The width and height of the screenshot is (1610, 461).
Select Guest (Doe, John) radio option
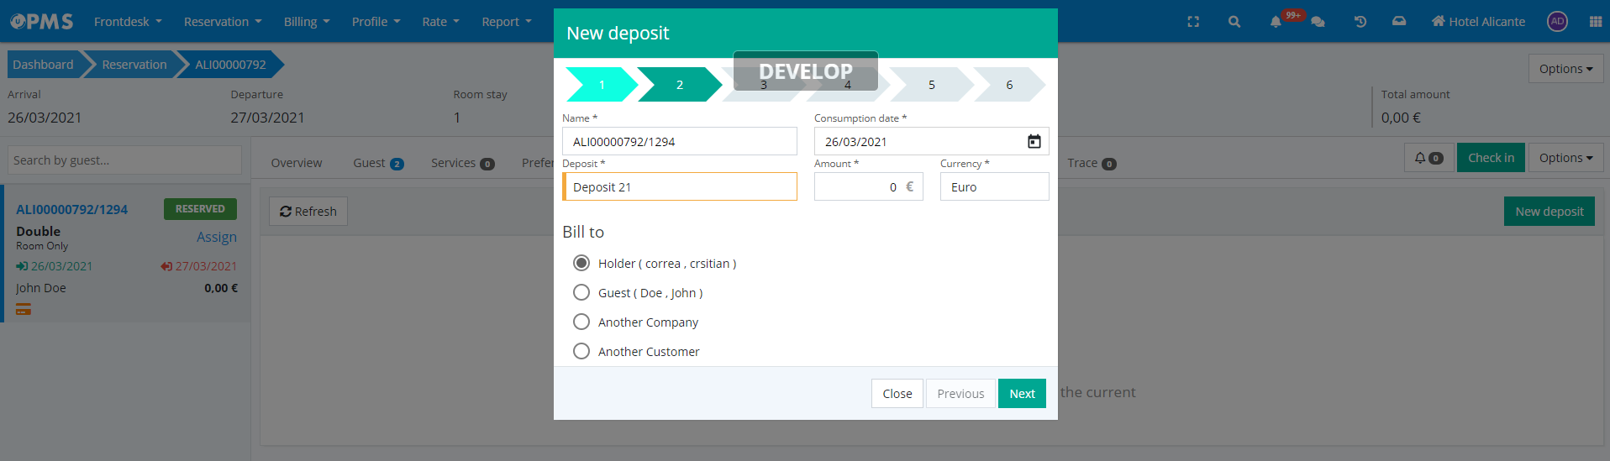tap(581, 293)
